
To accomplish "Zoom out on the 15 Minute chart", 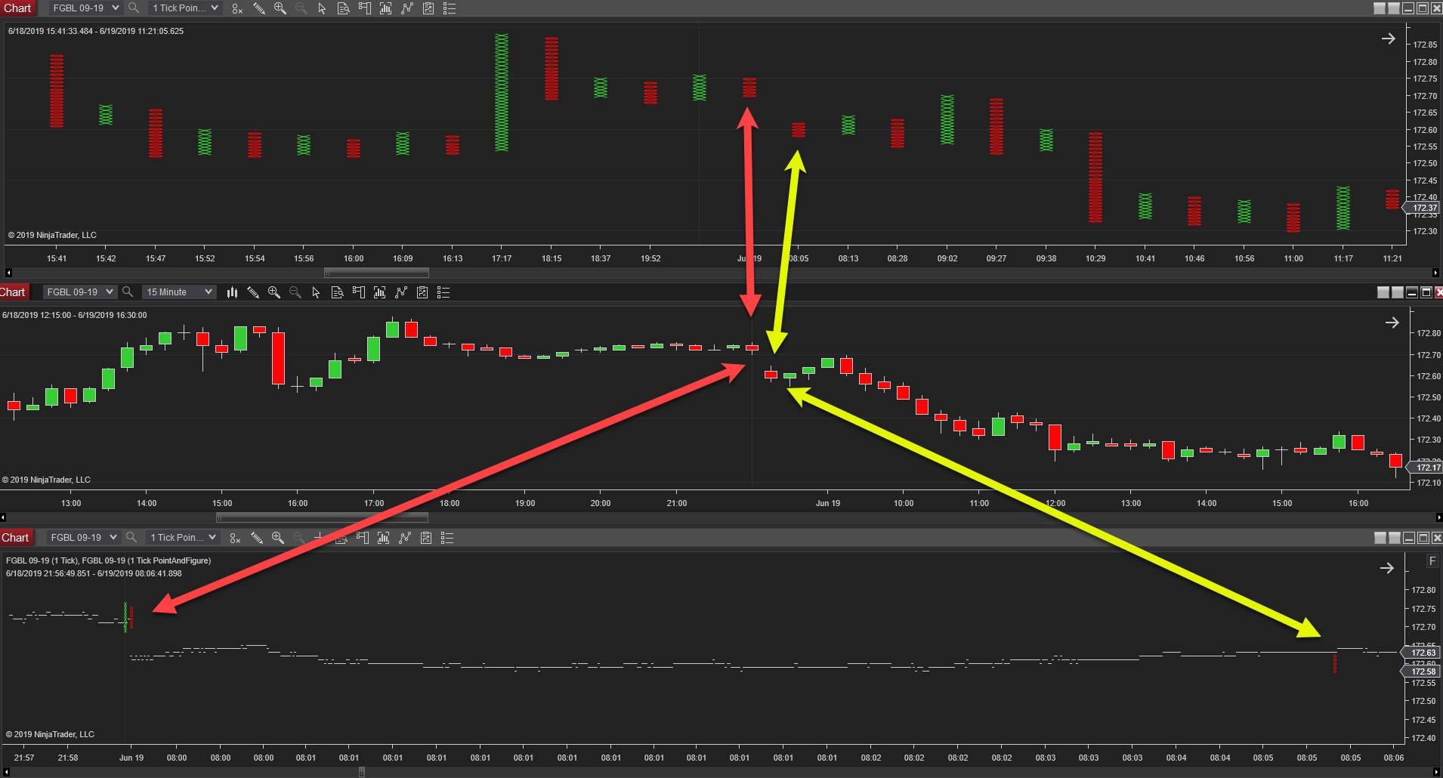I will (x=295, y=292).
